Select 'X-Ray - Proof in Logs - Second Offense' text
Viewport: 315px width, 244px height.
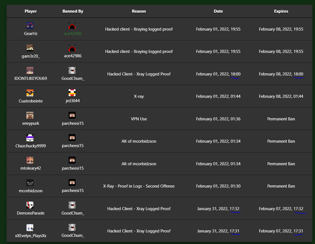[x=139, y=186]
